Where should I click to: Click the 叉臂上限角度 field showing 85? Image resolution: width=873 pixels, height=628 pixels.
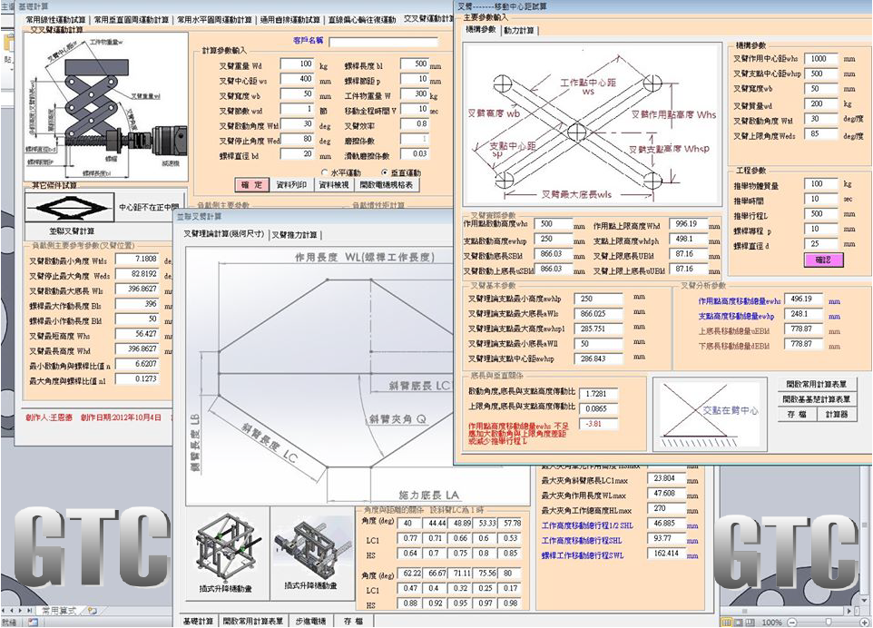(x=820, y=134)
